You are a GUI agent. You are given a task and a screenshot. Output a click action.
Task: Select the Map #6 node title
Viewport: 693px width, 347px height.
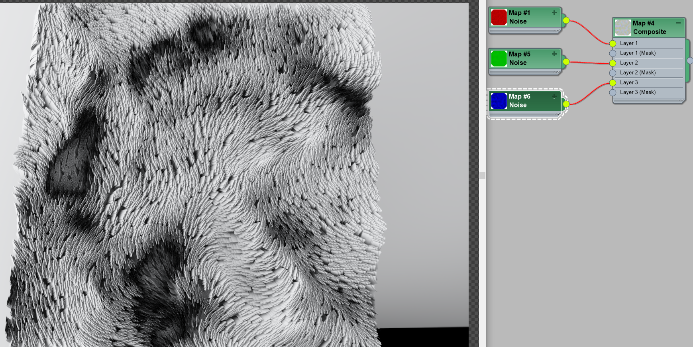click(x=519, y=96)
